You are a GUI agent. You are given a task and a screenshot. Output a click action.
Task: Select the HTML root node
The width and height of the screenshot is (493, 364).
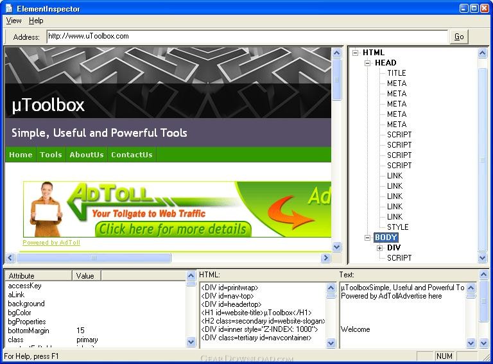374,53
